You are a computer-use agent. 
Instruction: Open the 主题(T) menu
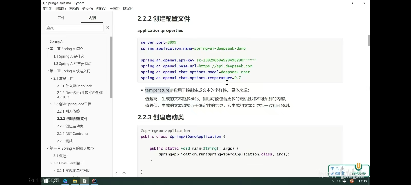[x=115, y=9]
